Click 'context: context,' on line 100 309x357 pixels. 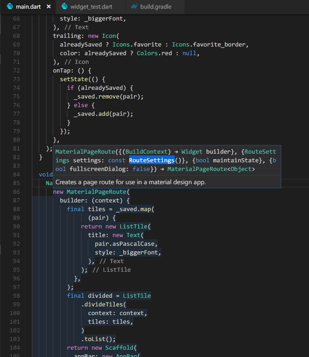coord(117,313)
